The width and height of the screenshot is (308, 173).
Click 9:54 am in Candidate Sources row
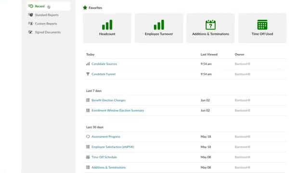[206, 64]
